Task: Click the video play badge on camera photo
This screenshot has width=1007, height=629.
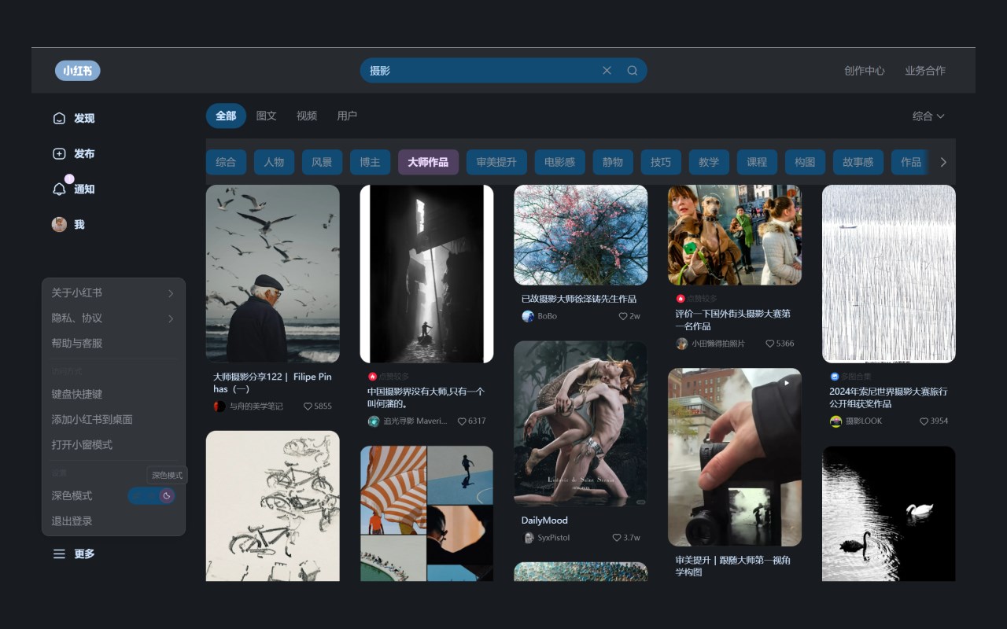Action: (786, 383)
